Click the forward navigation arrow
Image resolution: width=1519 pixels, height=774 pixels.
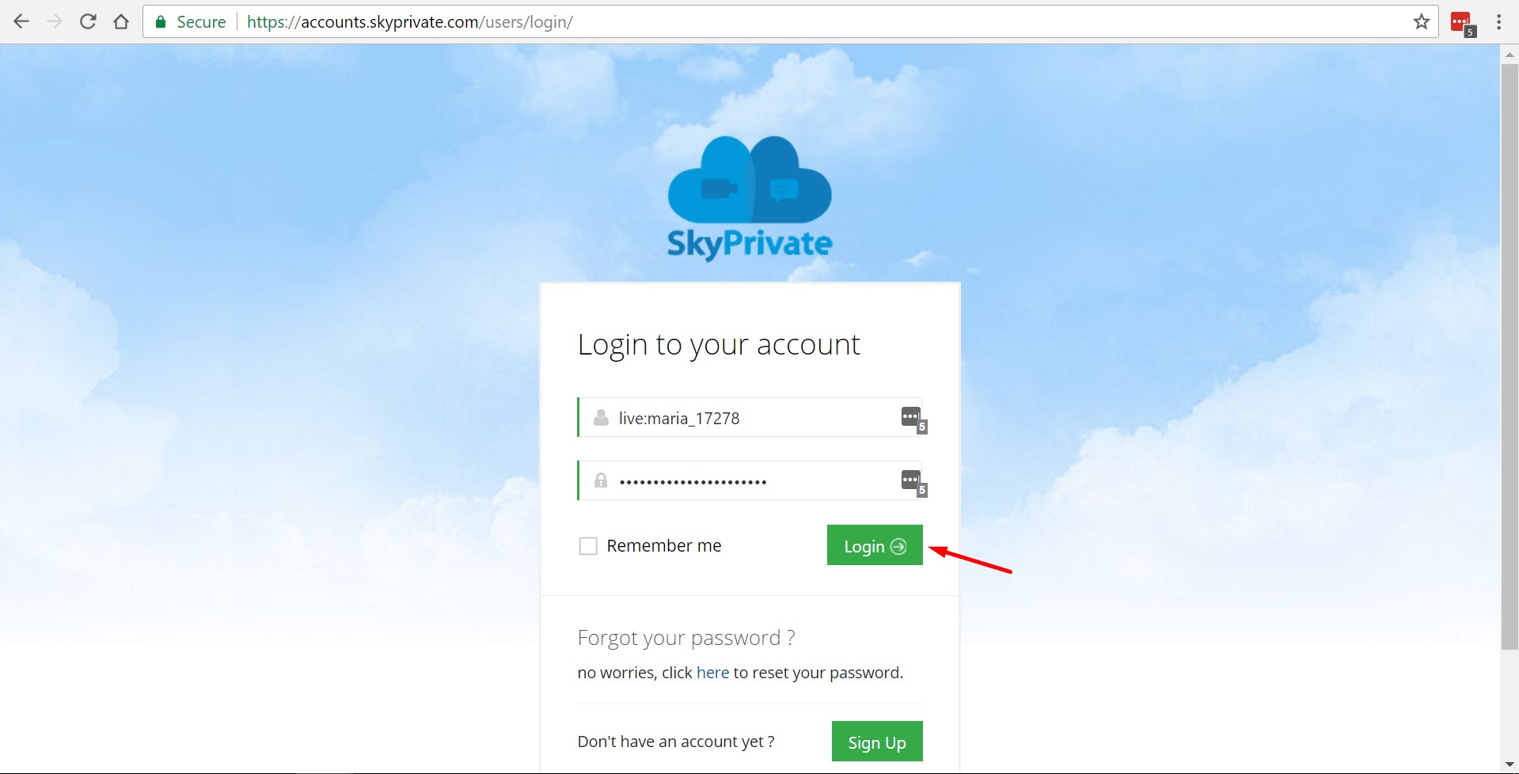55,21
